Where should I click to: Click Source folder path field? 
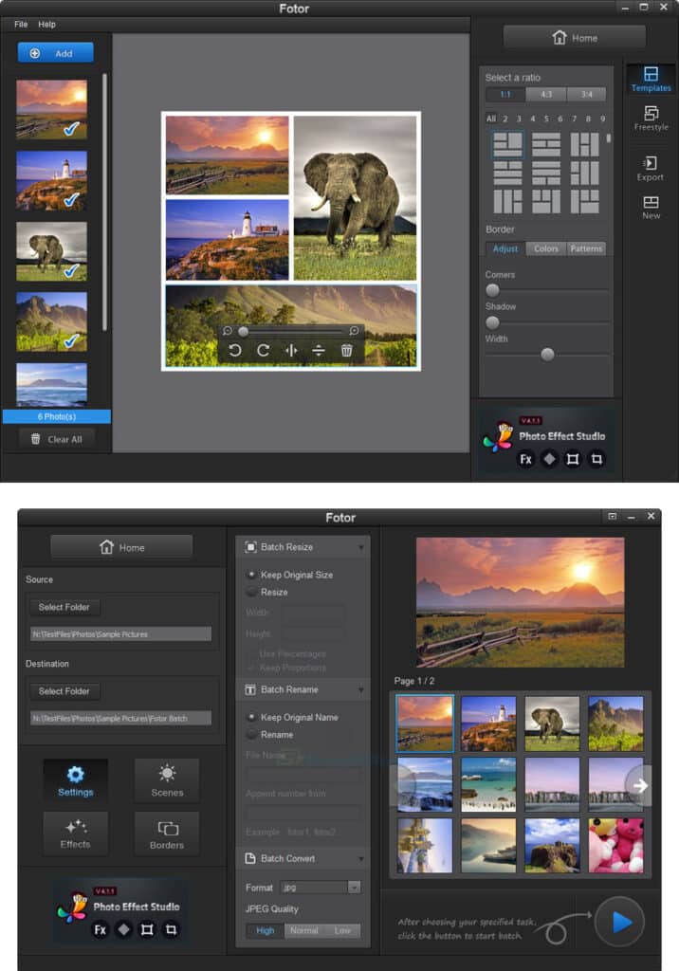120,634
